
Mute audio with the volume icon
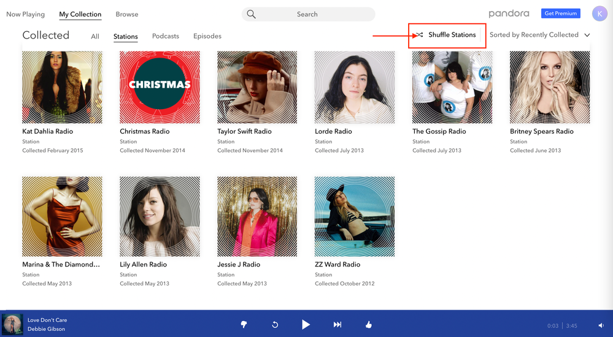point(601,325)
